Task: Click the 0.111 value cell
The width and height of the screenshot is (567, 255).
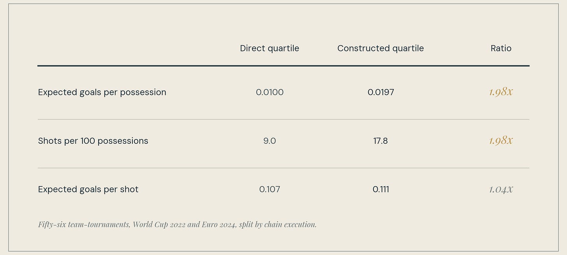Action: 380,189
